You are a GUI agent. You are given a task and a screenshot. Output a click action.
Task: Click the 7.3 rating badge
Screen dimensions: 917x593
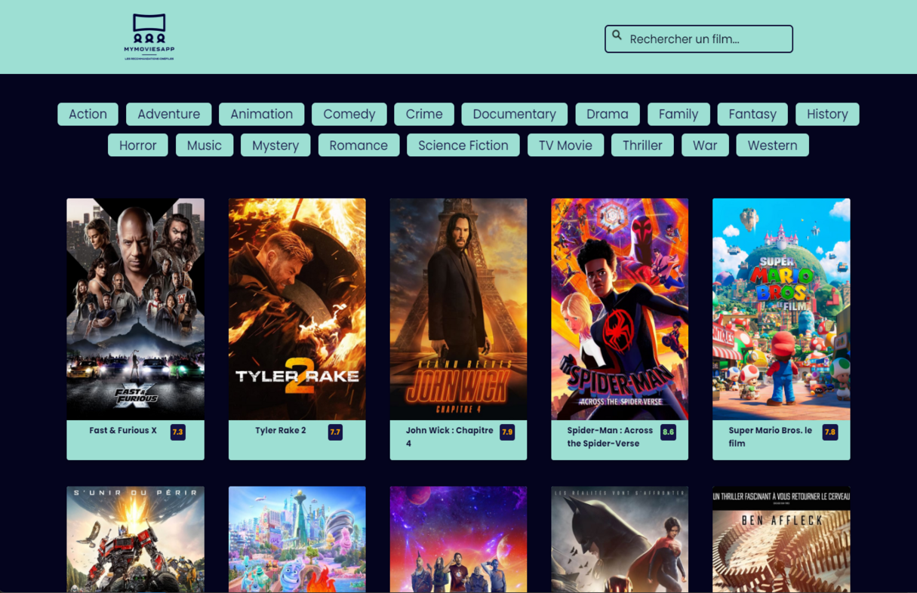point(177,432)
